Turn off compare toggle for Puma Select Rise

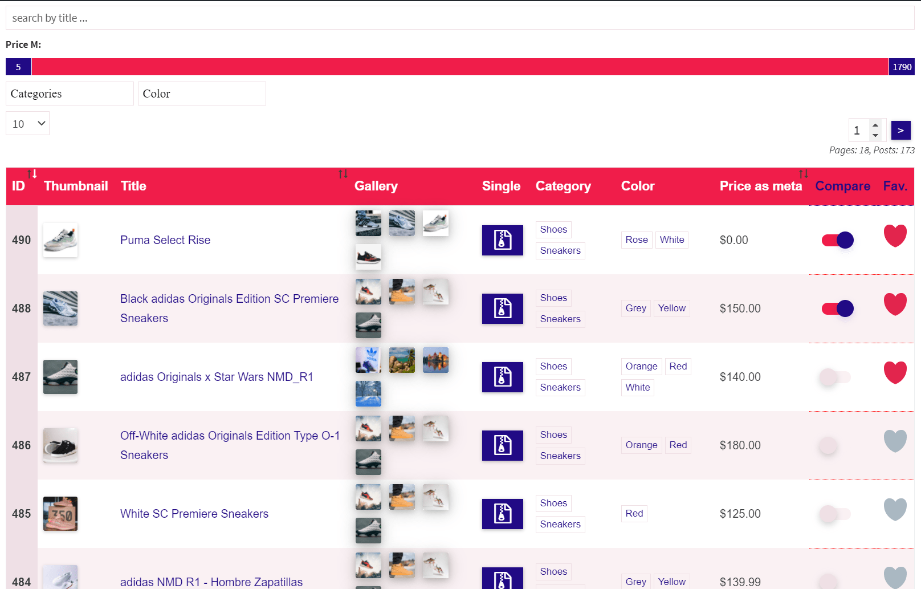(837, 240)
